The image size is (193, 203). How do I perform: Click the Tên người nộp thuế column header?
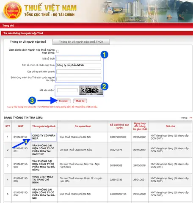pyautogui.click(x=44, y=126)
